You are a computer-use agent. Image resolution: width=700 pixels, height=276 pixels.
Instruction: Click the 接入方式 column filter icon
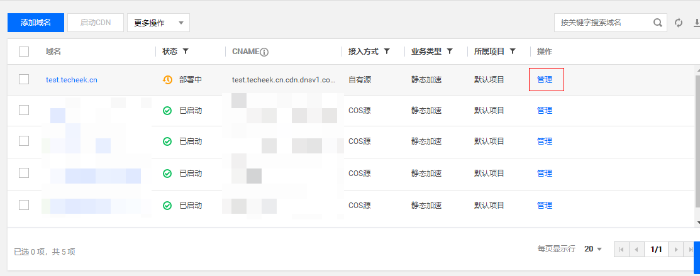click(x=387, y=52)
